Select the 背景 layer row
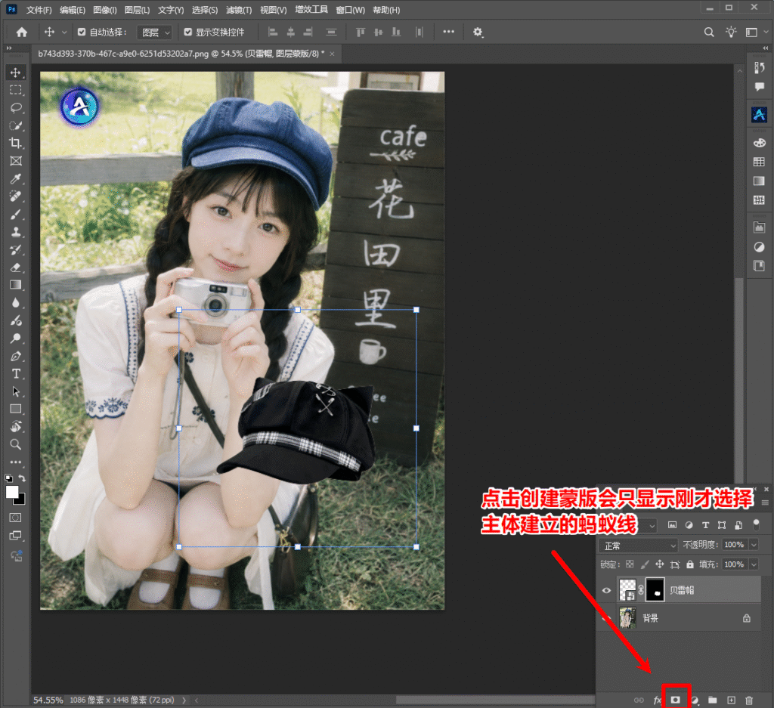Screen dimensions: 774x708 679,618
